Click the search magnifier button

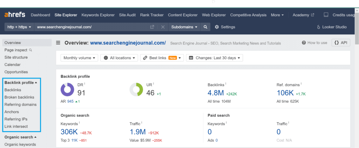[x=205, y=27]
